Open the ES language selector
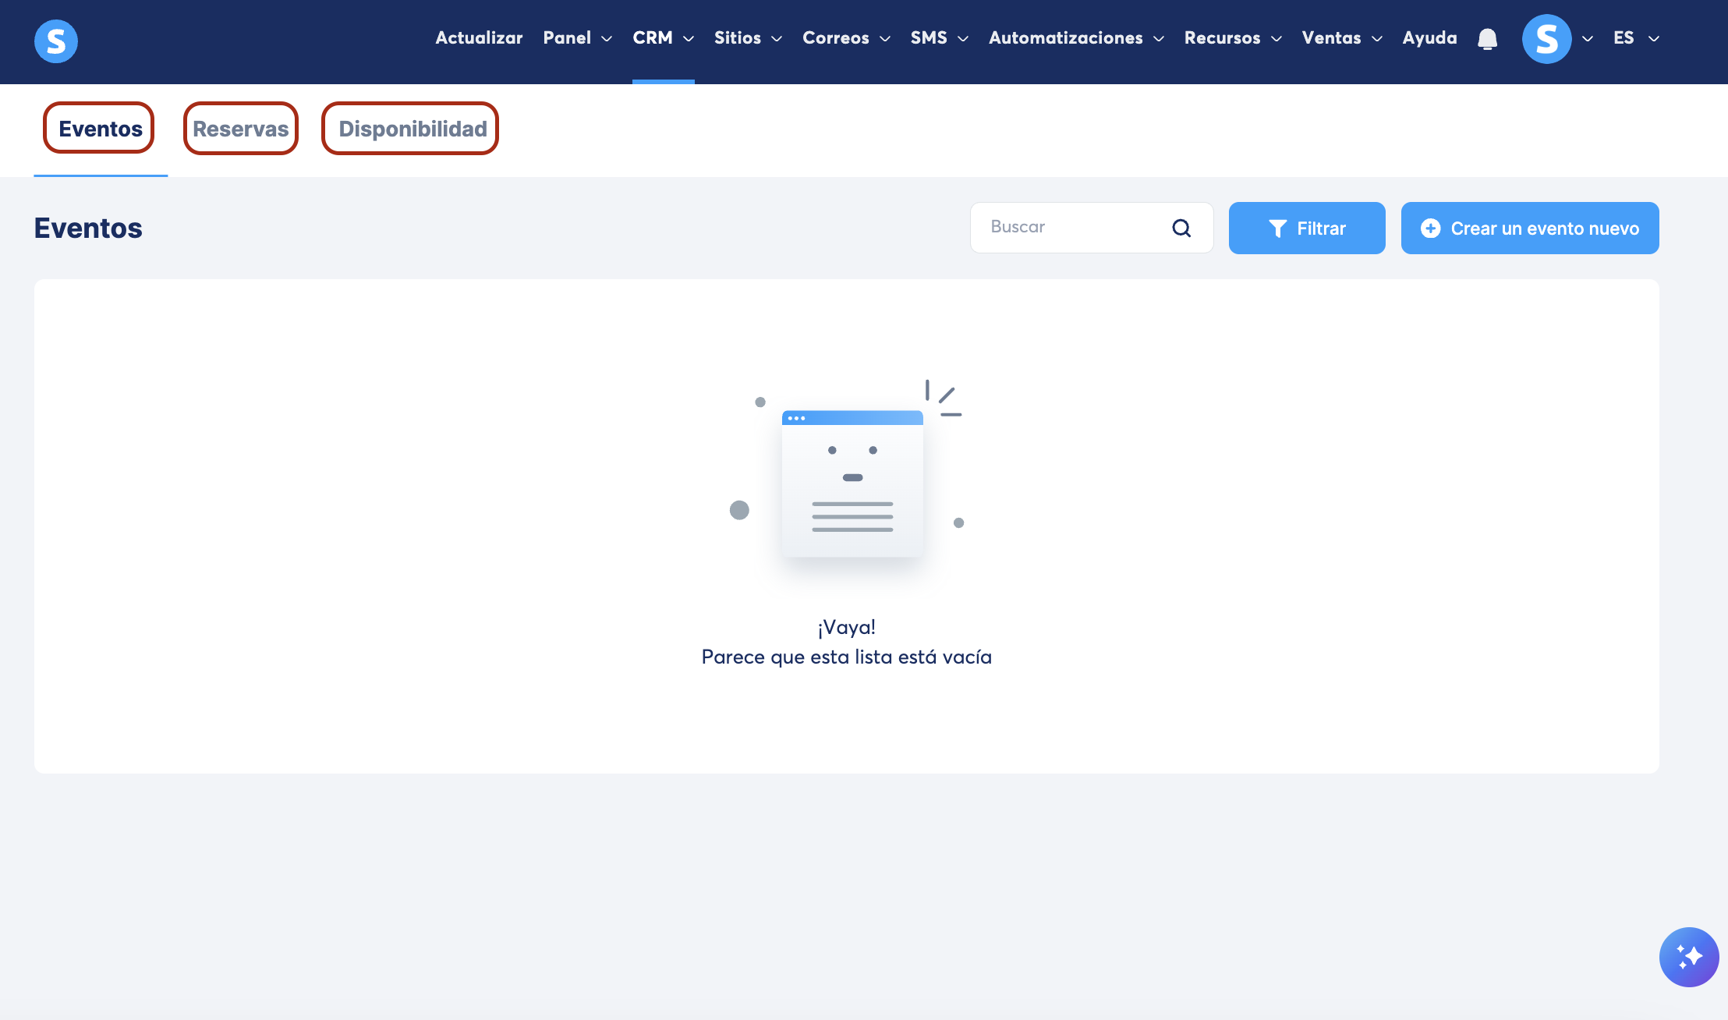The height and width of the screenshot is (1020, 1728). pyautogui.click(x=1635, y=38)
